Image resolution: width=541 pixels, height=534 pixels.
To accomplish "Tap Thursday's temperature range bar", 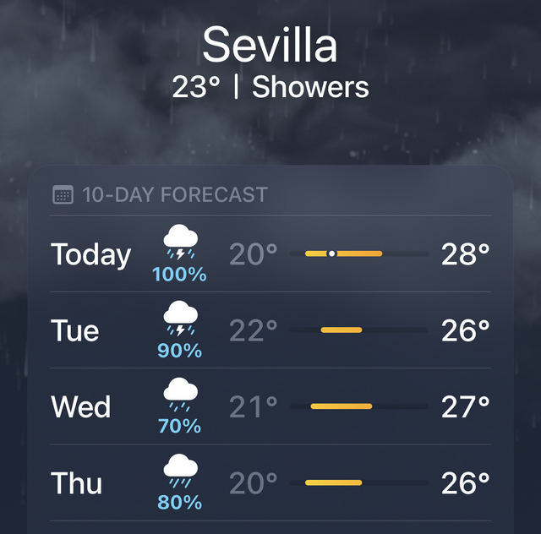I will 358,482.
